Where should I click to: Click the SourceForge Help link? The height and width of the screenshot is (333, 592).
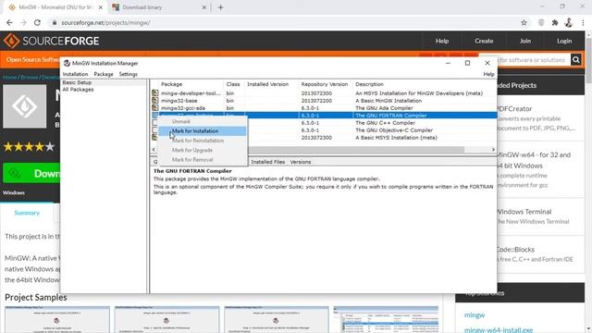tap(442, 41)
